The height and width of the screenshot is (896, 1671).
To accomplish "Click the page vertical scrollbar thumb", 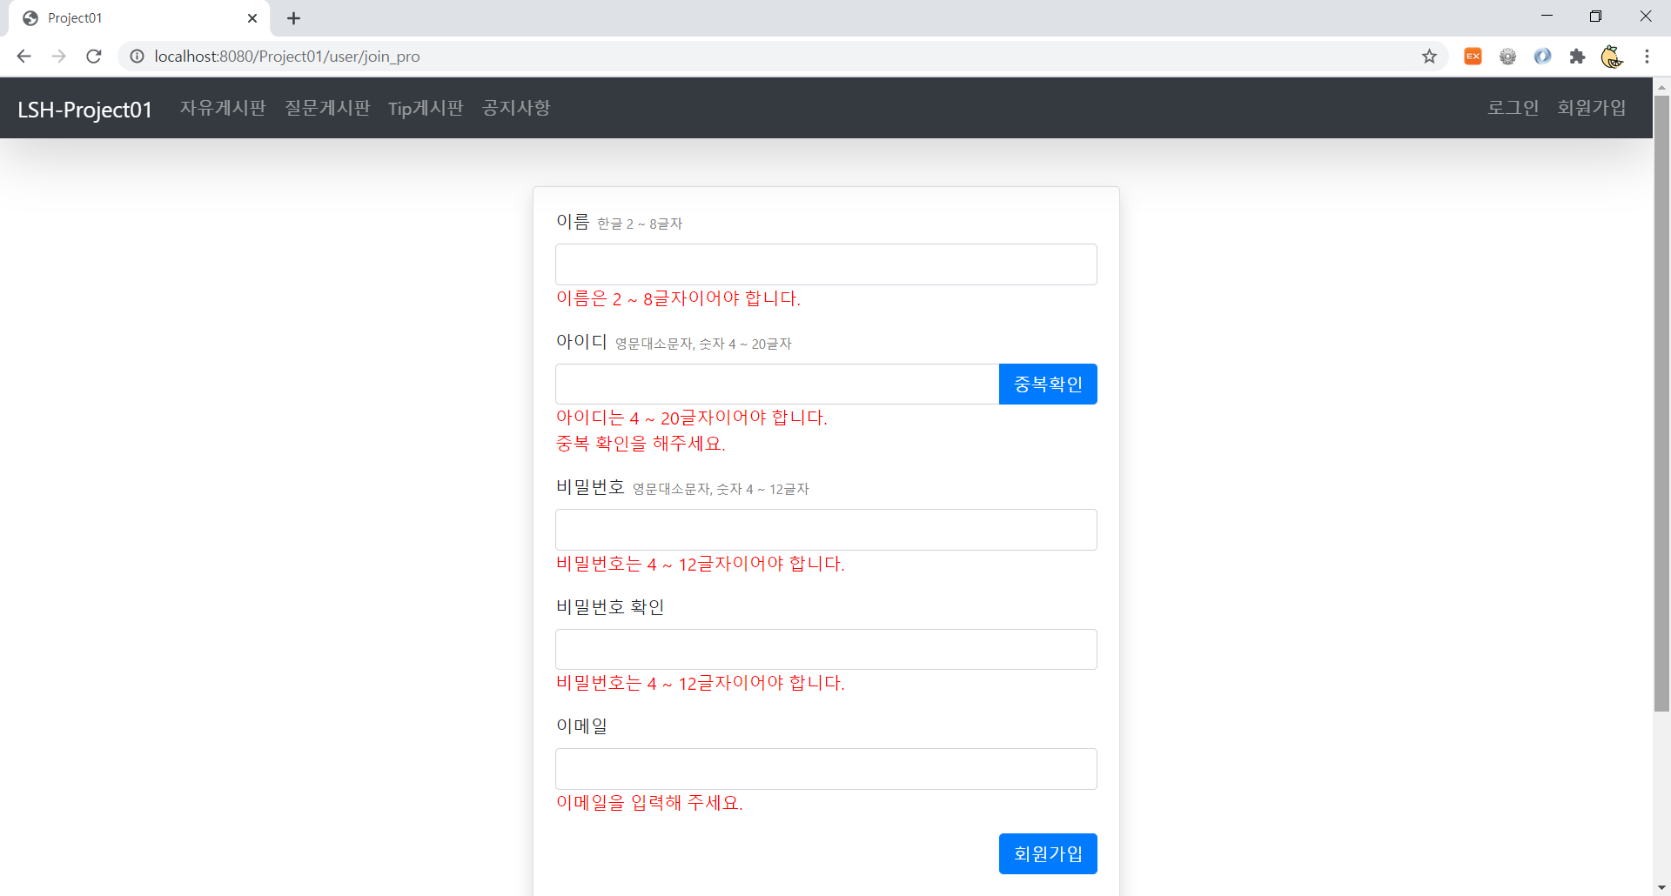I will coord(1661,405).
